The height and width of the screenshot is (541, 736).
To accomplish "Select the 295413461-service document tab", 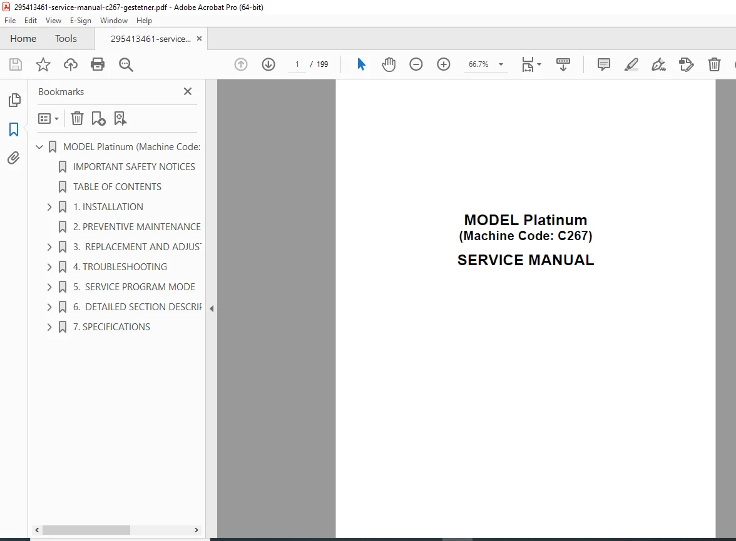I will tap(151, 39).
